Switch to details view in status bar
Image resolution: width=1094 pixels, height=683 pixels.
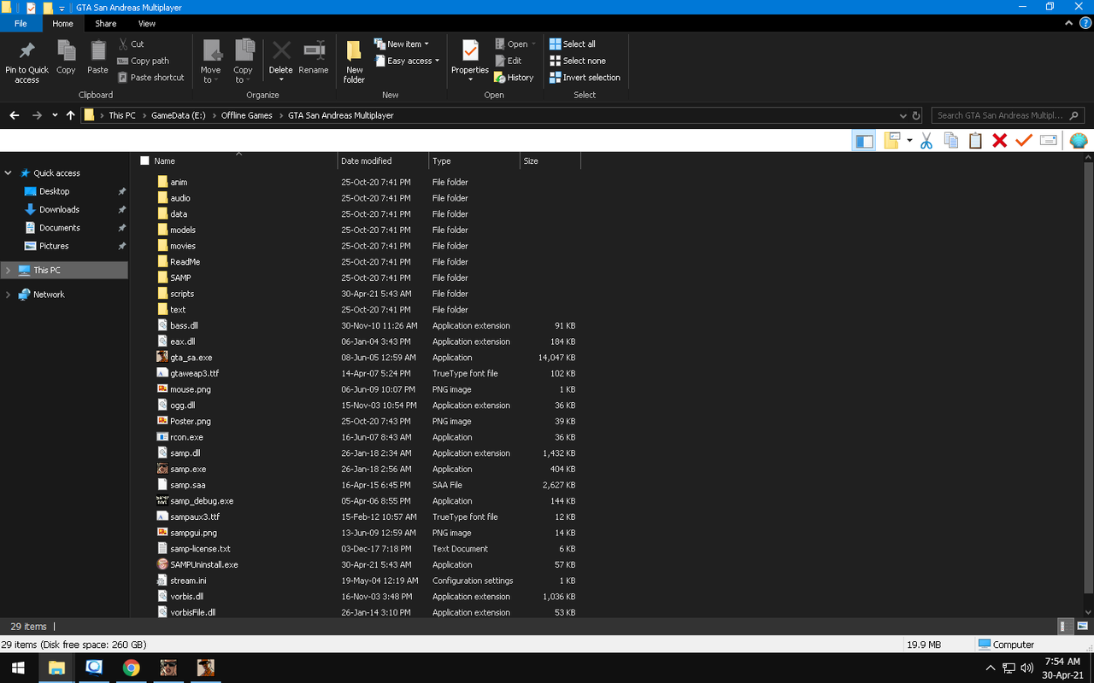(x=1066, y=627)
